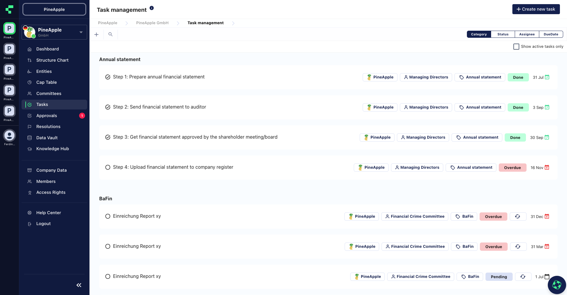
Task: Click the BaFin tag on the Pending report
Action: 470,276
